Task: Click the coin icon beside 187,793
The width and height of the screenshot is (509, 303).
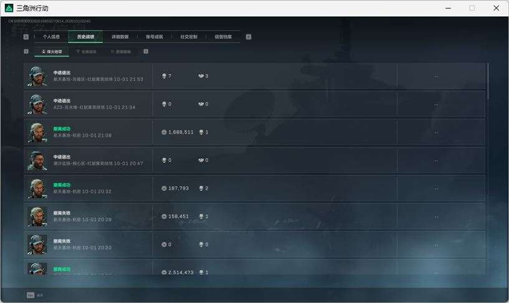Action: pos(164,188)
